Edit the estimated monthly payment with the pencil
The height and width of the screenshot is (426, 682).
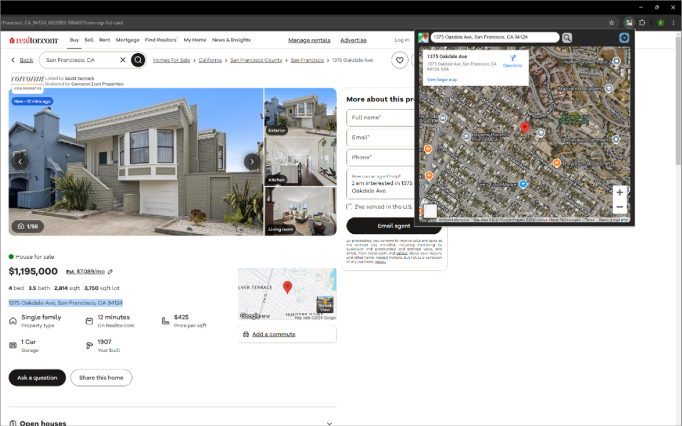click(110, 272)
